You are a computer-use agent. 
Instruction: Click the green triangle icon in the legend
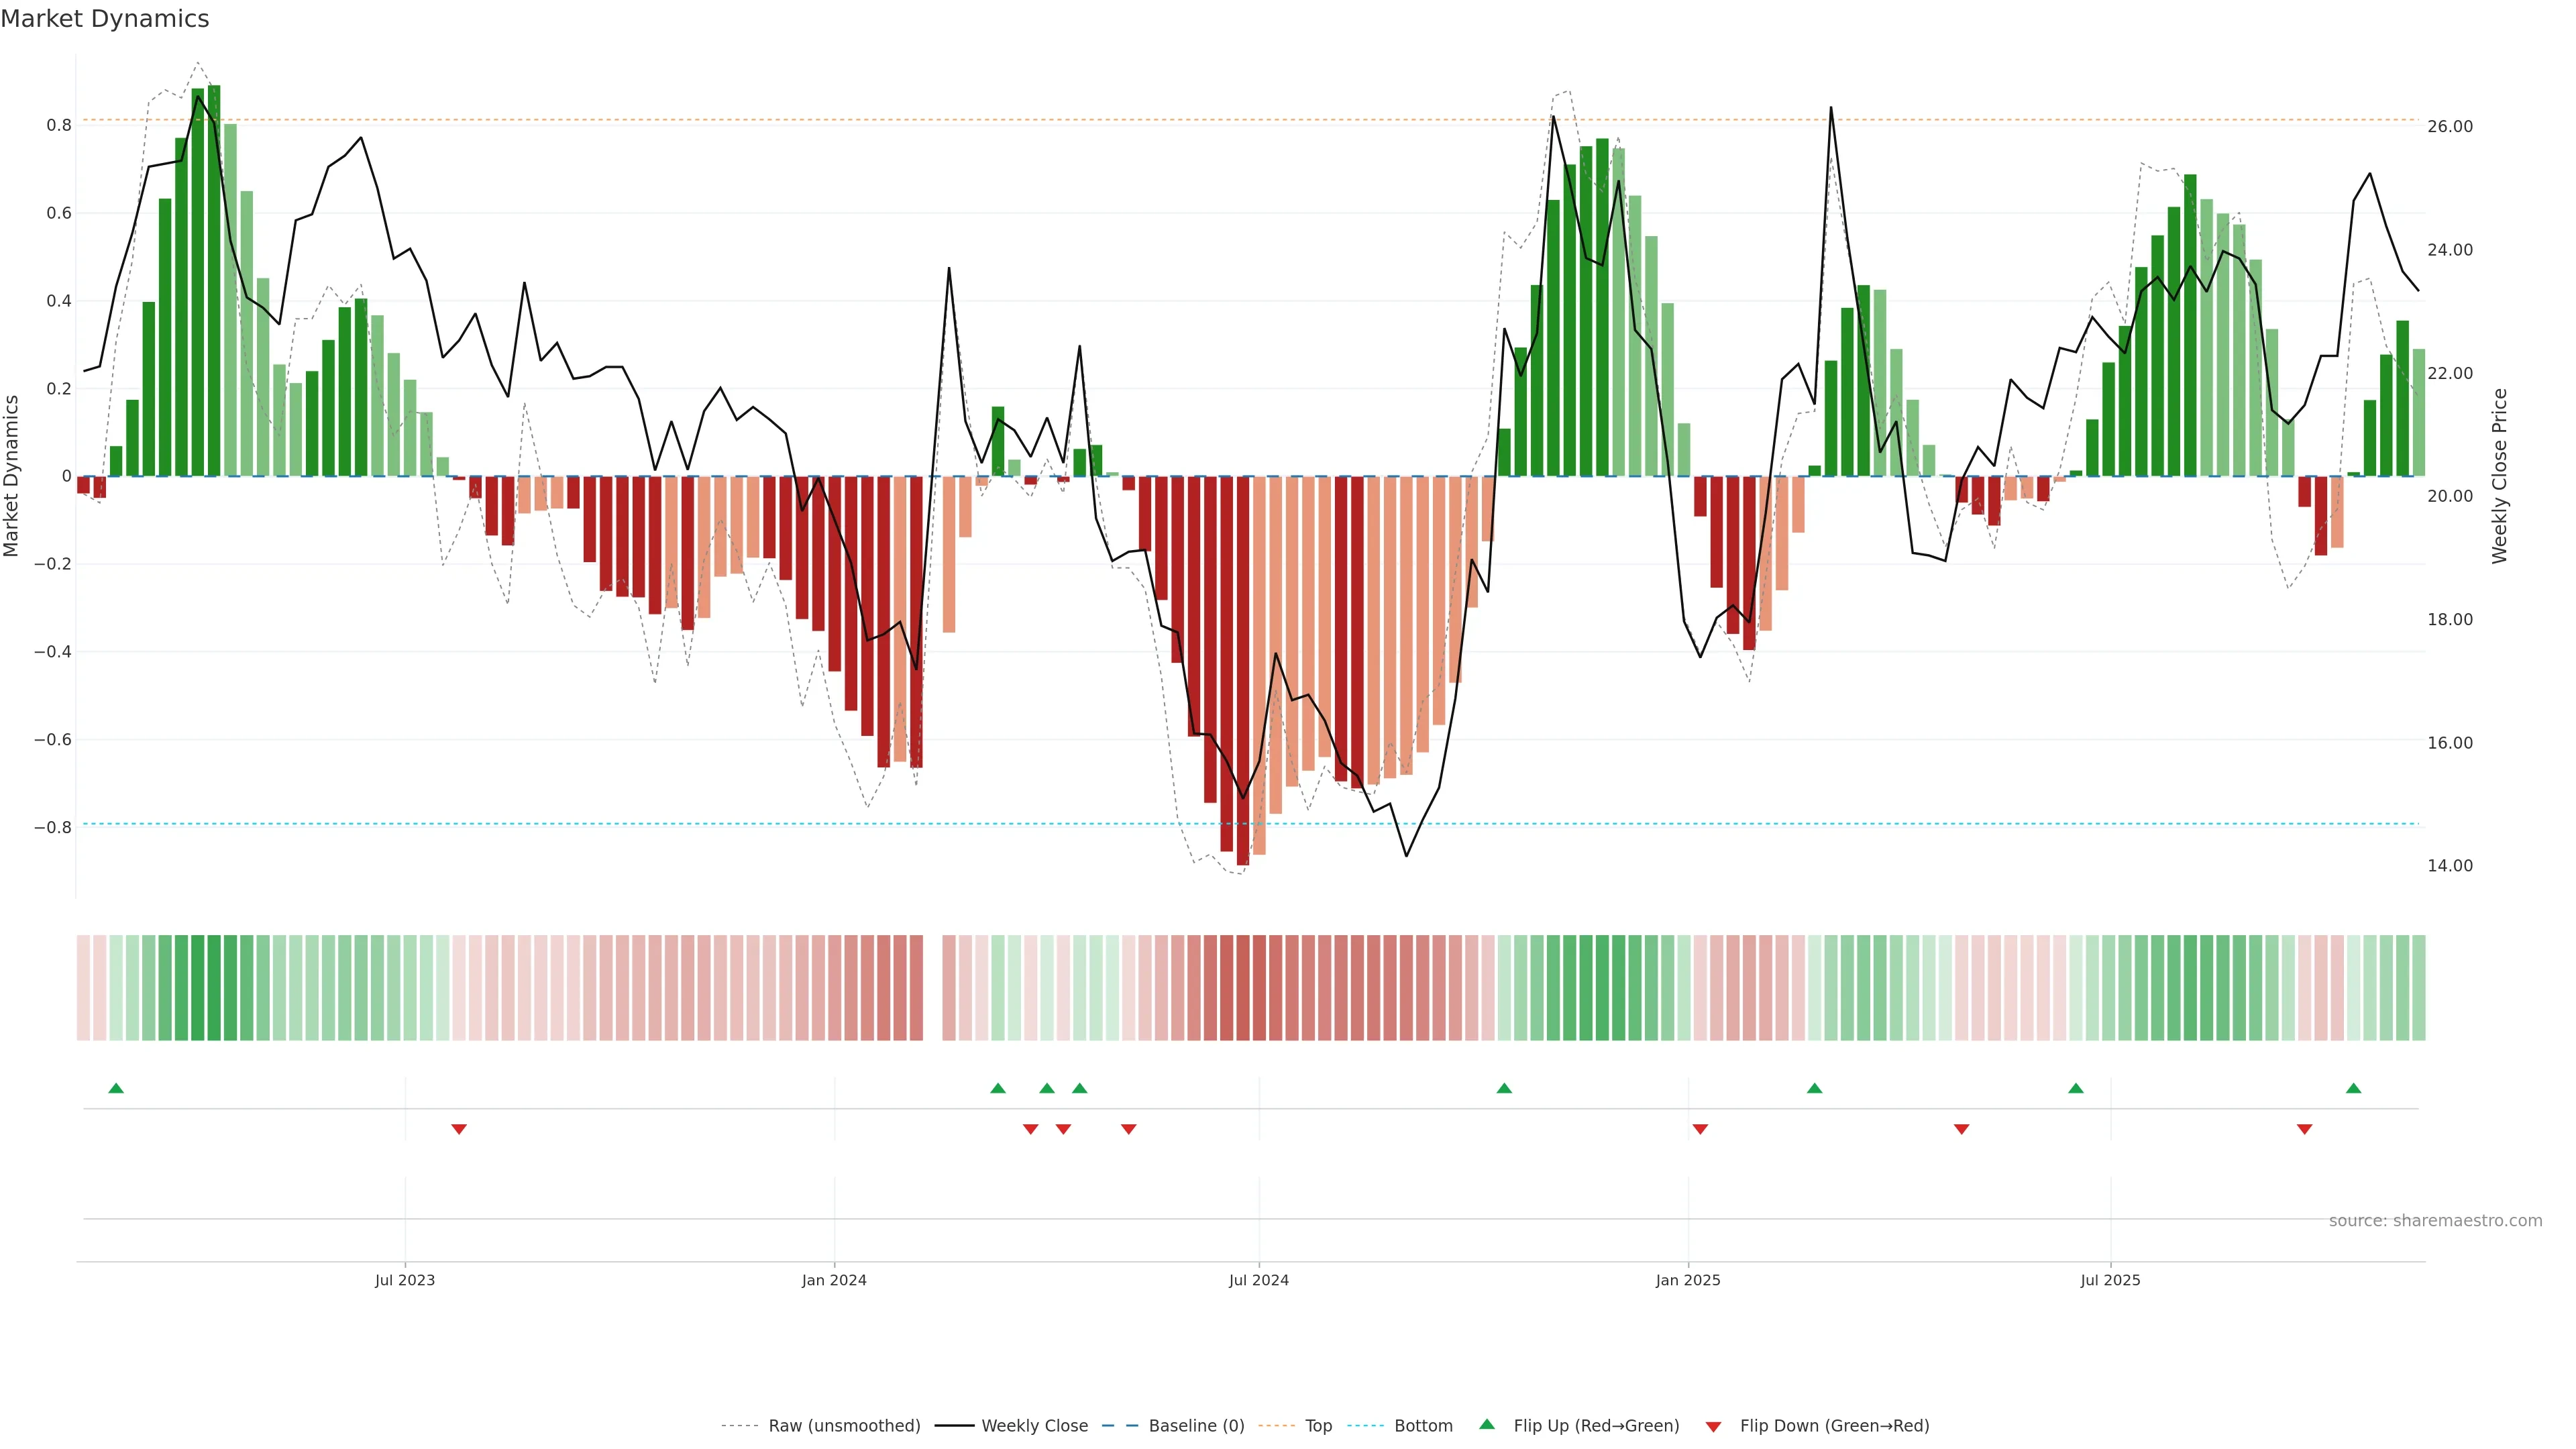[x=1487, y=1424]
